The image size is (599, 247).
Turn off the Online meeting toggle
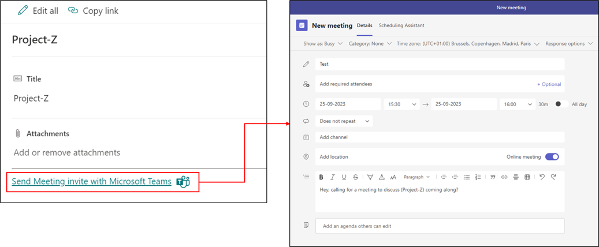pos(552,156)
